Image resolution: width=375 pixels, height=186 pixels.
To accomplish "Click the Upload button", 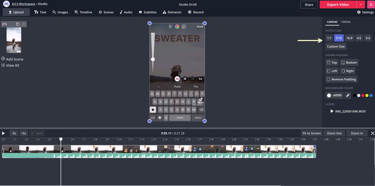I will pyautogui.click(x=16, y=12).
